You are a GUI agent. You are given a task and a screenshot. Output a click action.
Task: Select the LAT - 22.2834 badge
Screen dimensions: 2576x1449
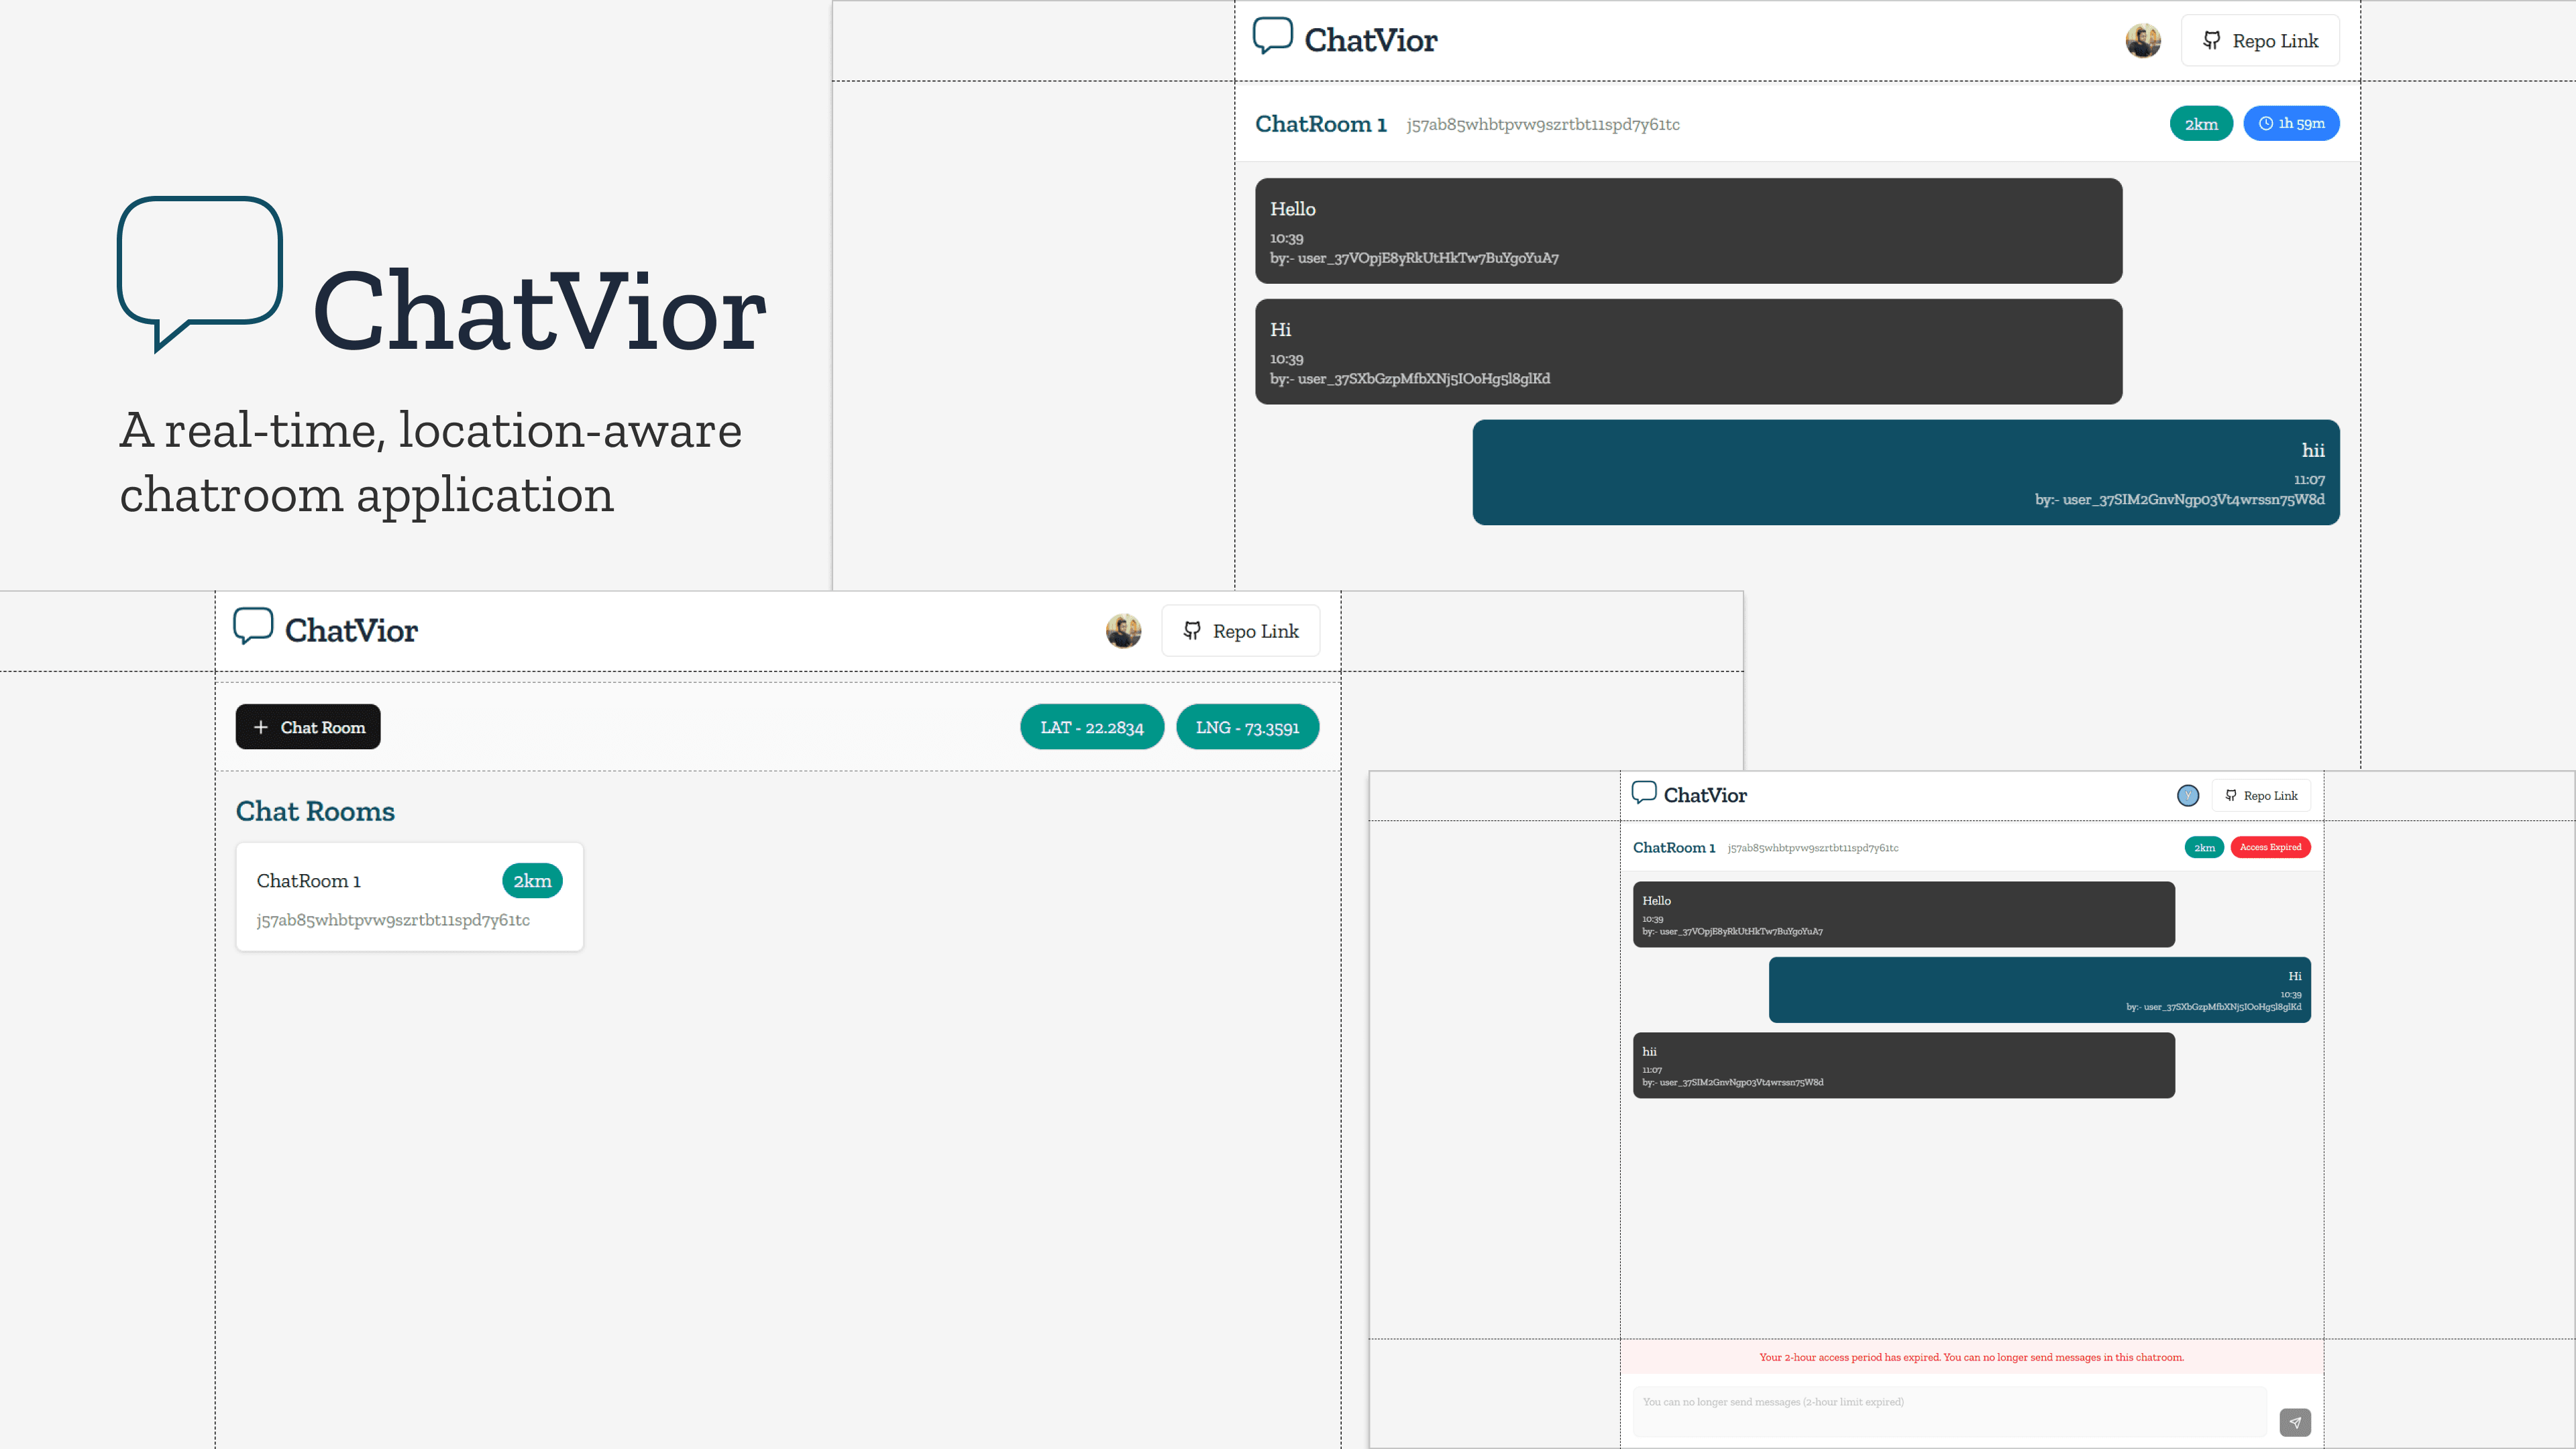(1091, 727)
